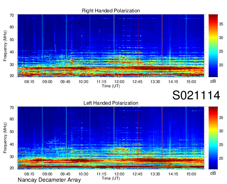Click the 25 value on Right Handed colorbar
This screenshot has width=227, height=184.
[221, 51]
